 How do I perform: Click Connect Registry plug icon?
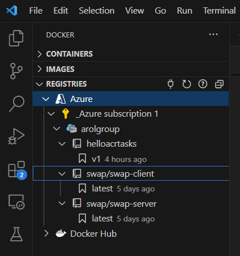pos(170,84)
